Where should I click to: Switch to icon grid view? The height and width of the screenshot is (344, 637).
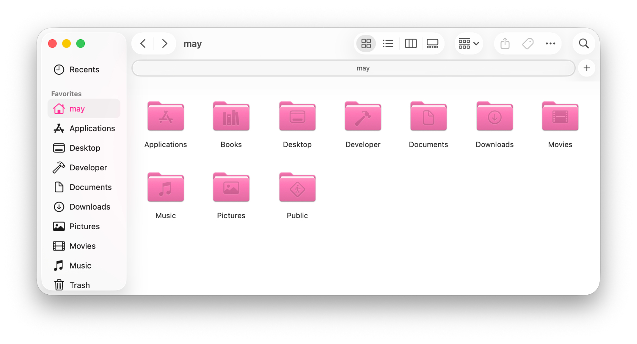pyautogui.click(x=366, y=44)
